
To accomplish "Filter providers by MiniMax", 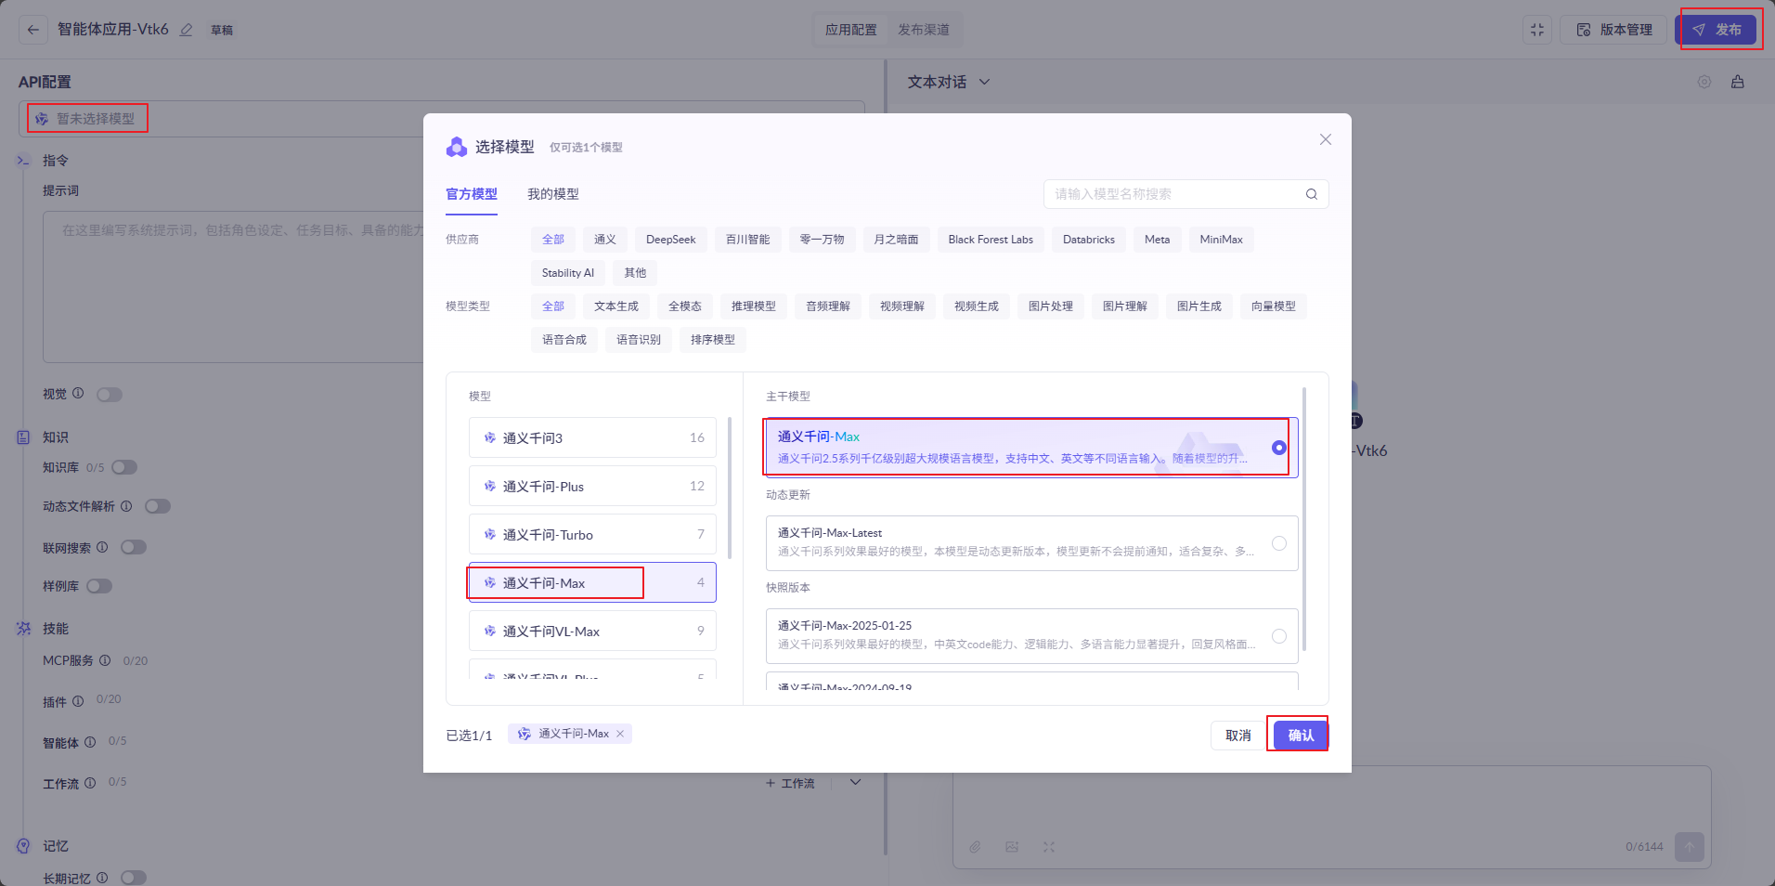I will [x=1221, y=240].
